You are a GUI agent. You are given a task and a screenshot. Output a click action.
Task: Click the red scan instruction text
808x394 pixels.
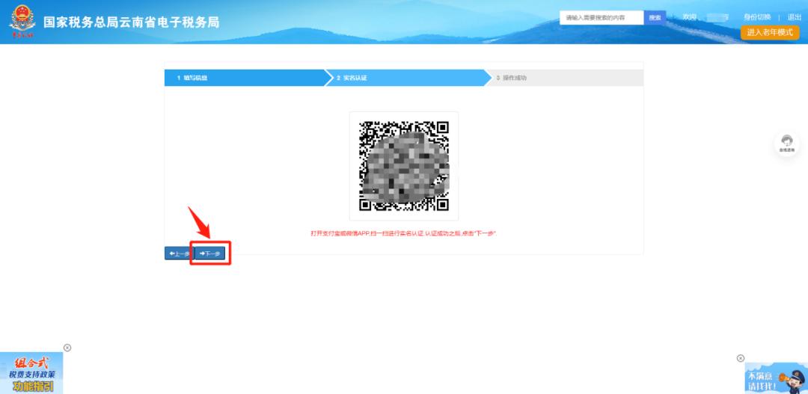click(x=403, y=233)
